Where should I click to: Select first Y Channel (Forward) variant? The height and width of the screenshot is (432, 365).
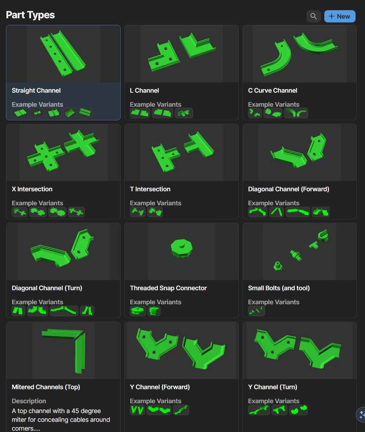click(x=137, y=410)
